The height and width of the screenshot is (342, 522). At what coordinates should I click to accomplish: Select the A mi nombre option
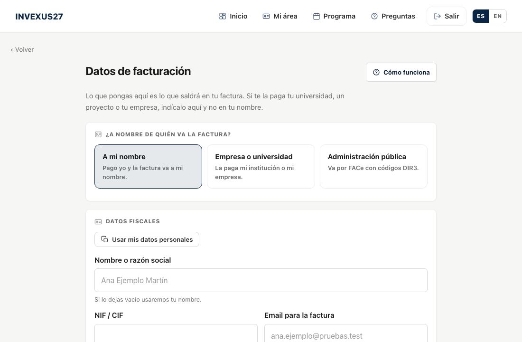tap(148, 166)
